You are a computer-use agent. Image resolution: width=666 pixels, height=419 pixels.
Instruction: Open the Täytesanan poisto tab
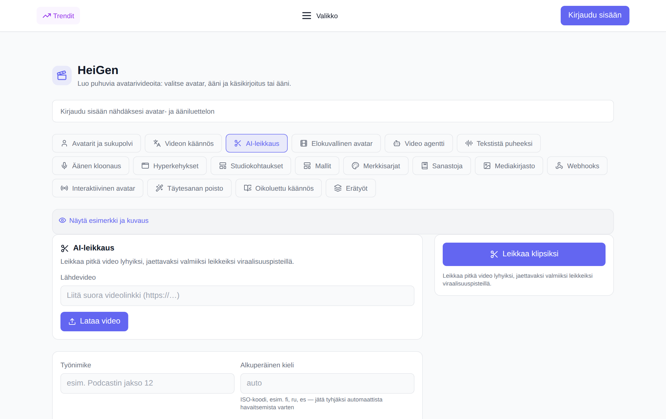click(x=189, y=188)
